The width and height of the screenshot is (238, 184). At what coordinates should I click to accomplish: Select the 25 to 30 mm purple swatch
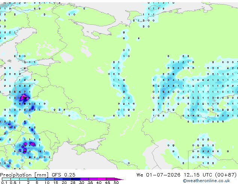click(x=75, y=179)
